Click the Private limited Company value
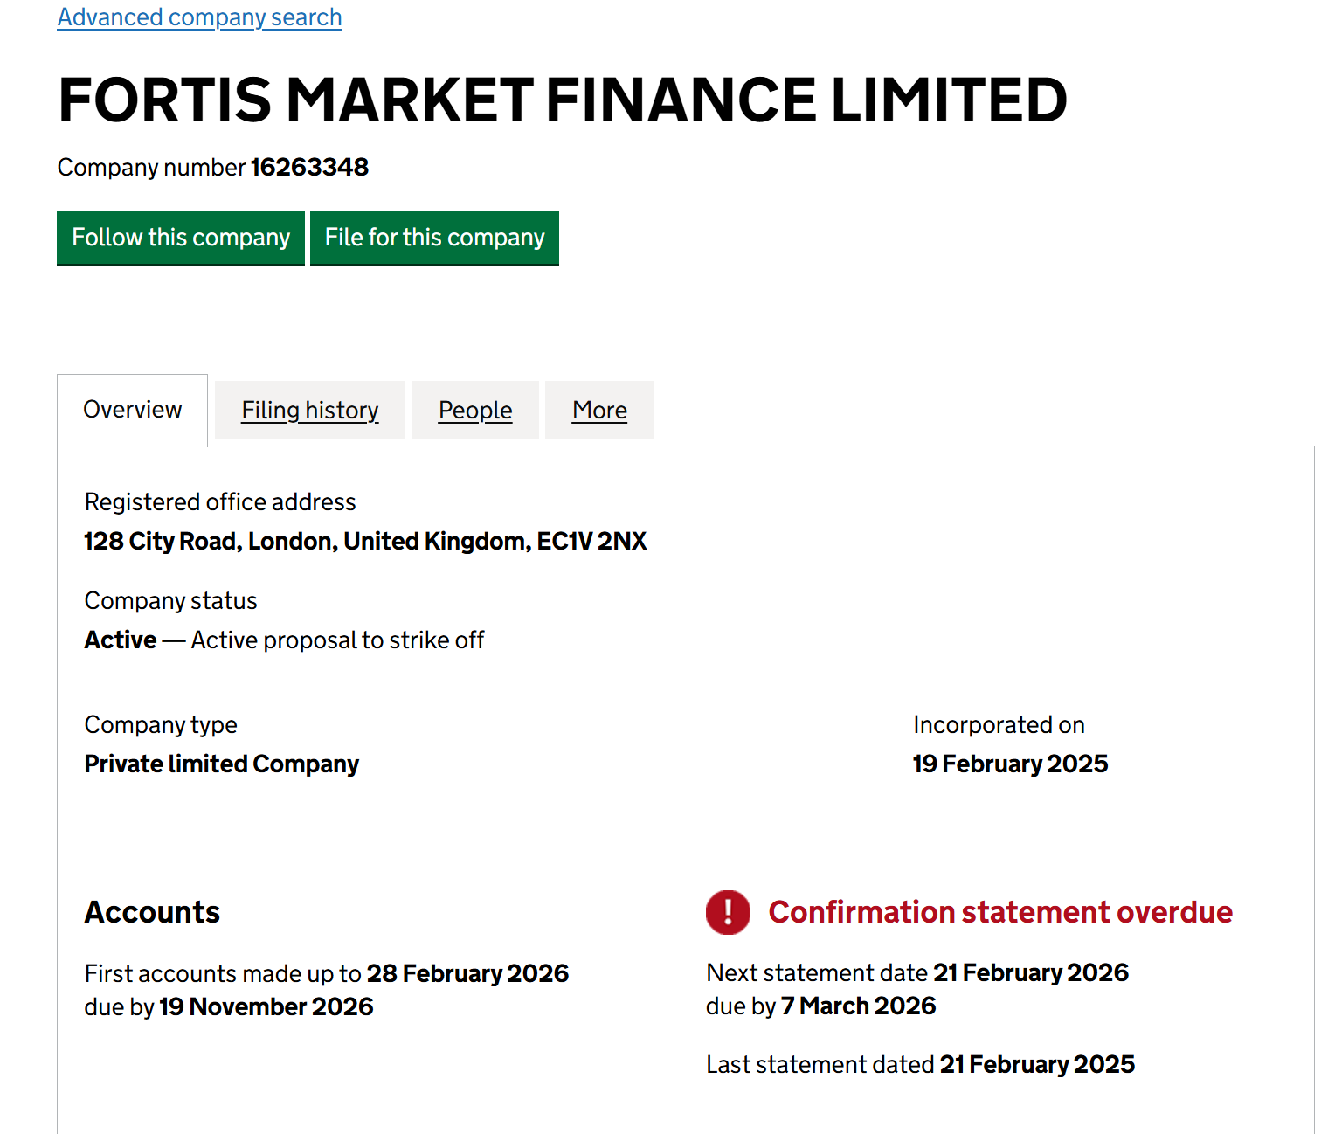1321x1134 pixels. click(222, 764)
